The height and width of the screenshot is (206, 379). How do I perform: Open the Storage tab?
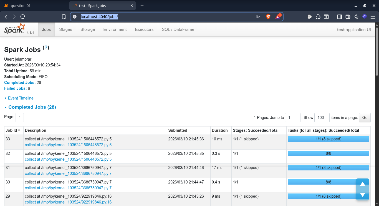(x=88, y=29)
